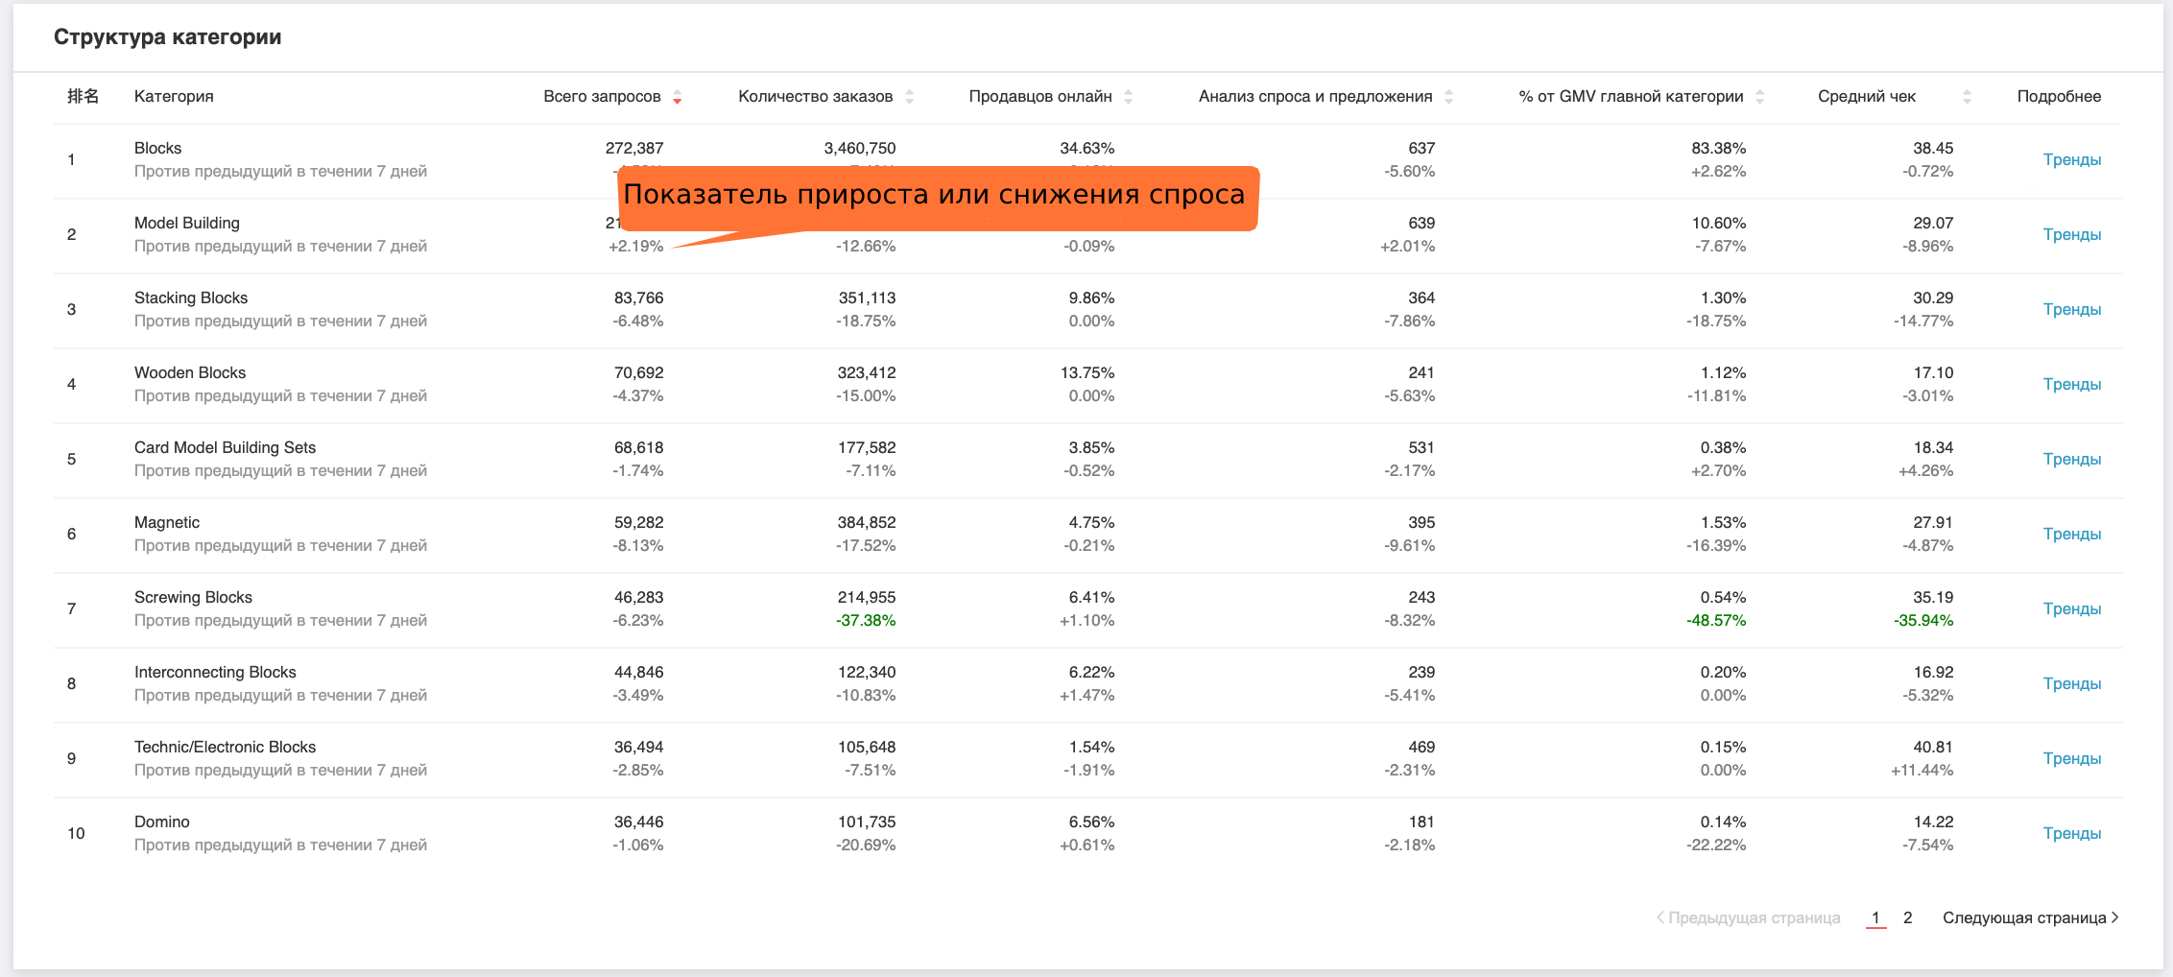The height and width of the screenshot is (977, 2173).
Task: Sort by Всего запросов column arrow
Action: (677, 97)
